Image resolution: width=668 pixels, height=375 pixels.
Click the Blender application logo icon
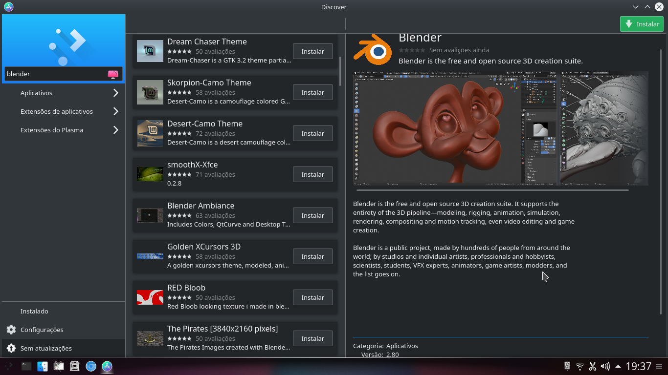[373, 49]
